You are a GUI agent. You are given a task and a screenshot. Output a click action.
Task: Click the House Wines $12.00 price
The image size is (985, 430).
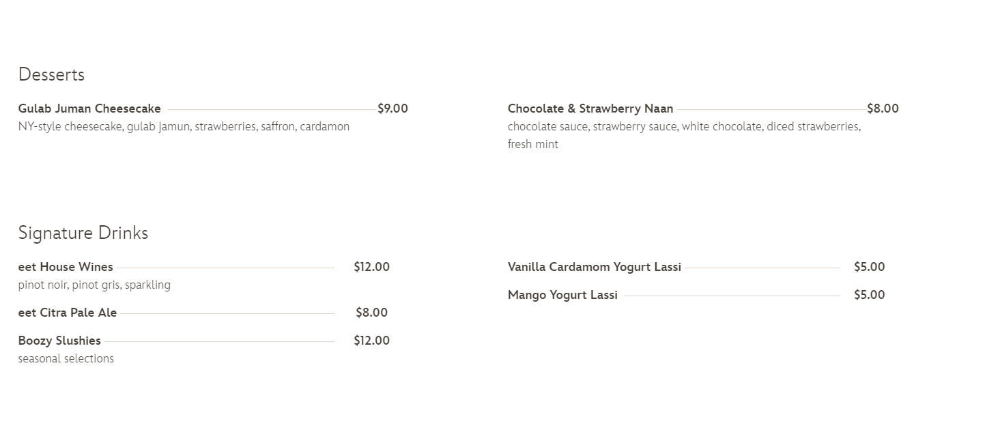pyautogui.click(x=371, y=267)
